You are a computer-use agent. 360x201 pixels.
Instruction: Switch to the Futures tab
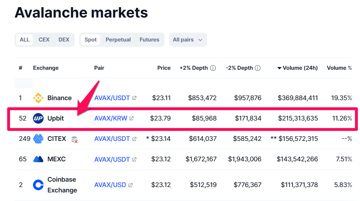click(149, 40)
